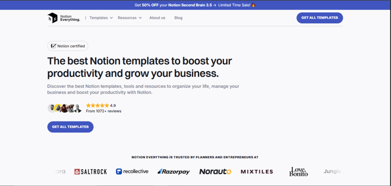391x186 pixels.
Task: Click the Notion Everything logo icon
Action: tap(52, 18)
